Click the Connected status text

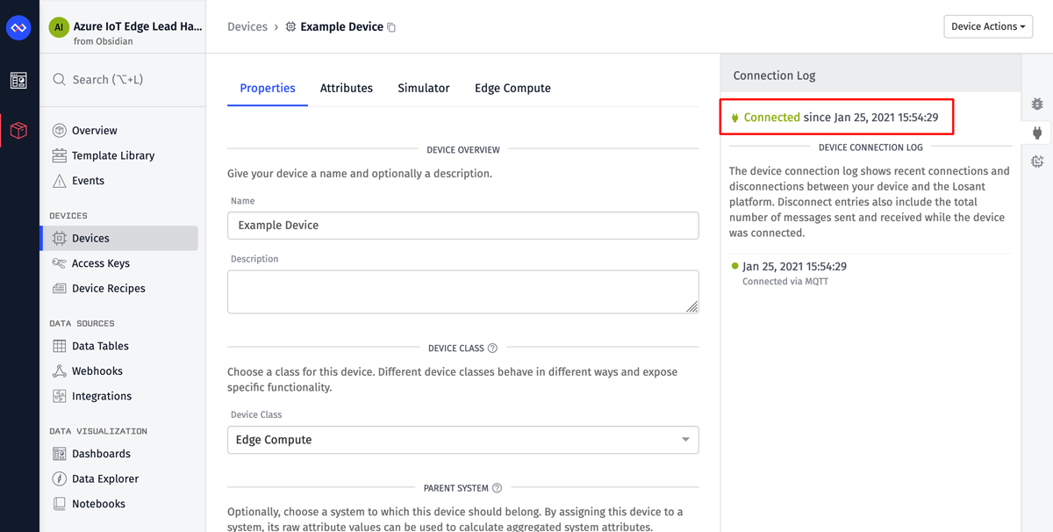[x=771, y=117]
